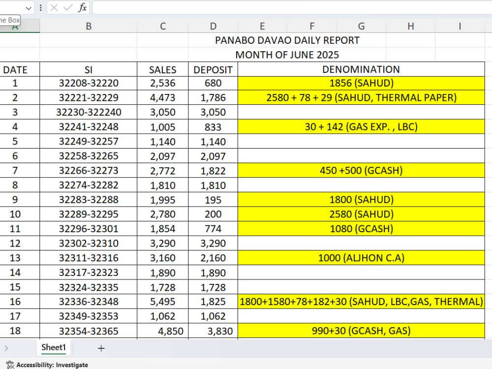Screen dimensions: 492x369
Task: Click sales value 2,772
Action: click(x=162, y=171)
